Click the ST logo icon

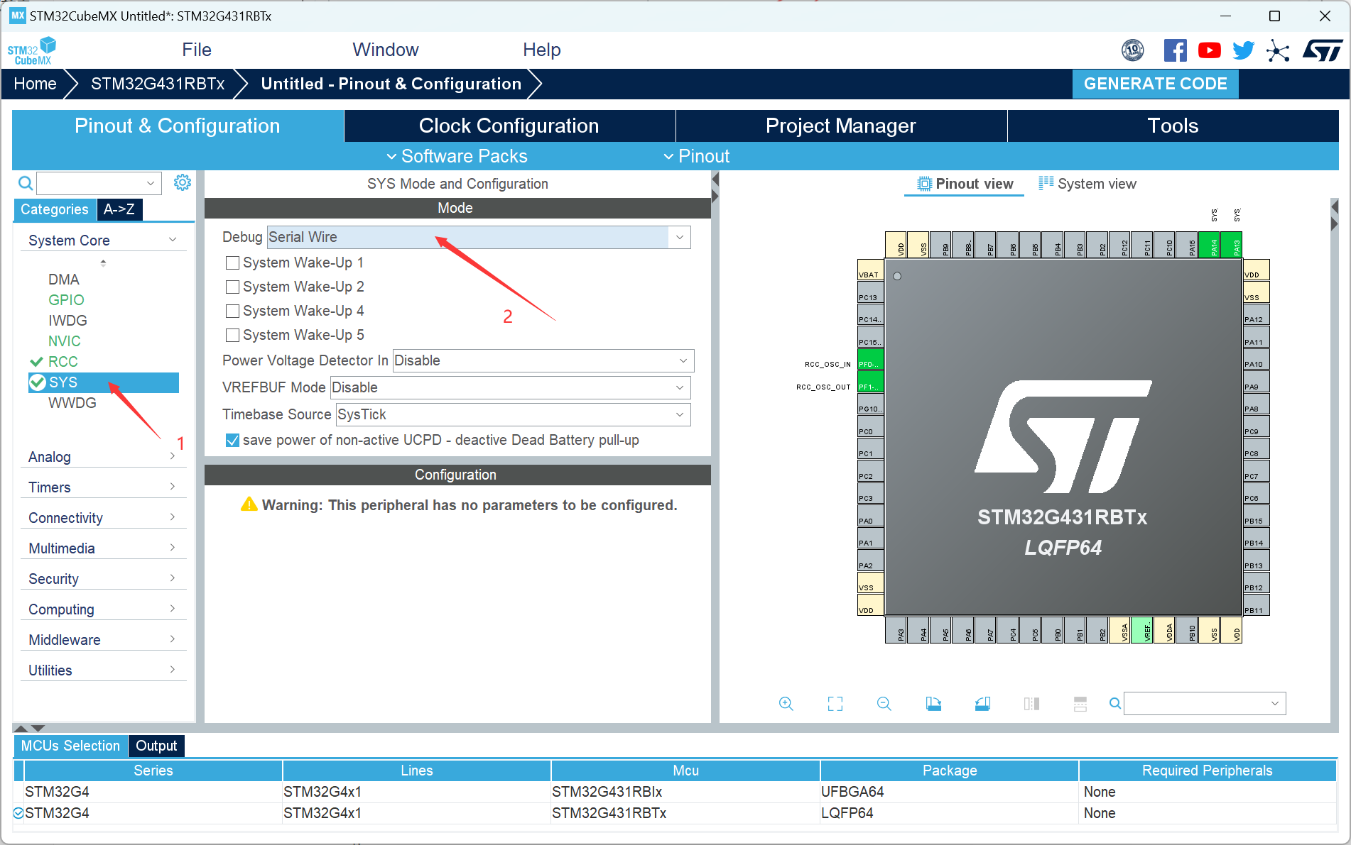pyautogui.click(x=1323, y=50)
